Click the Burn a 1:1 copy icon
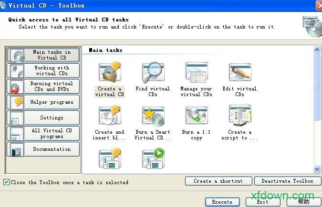The height and width of the screenshot is (207, 322). [x=196, y=116]
